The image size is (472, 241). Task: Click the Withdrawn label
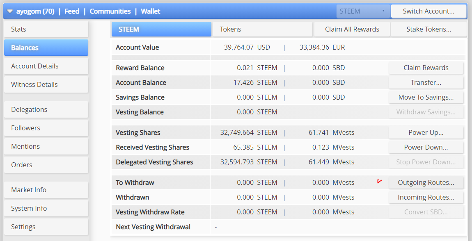click(133, 197)
